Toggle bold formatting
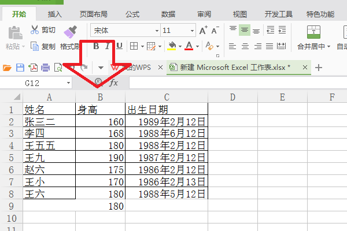The width and height of the screenshot is (347, 231). 96,46
